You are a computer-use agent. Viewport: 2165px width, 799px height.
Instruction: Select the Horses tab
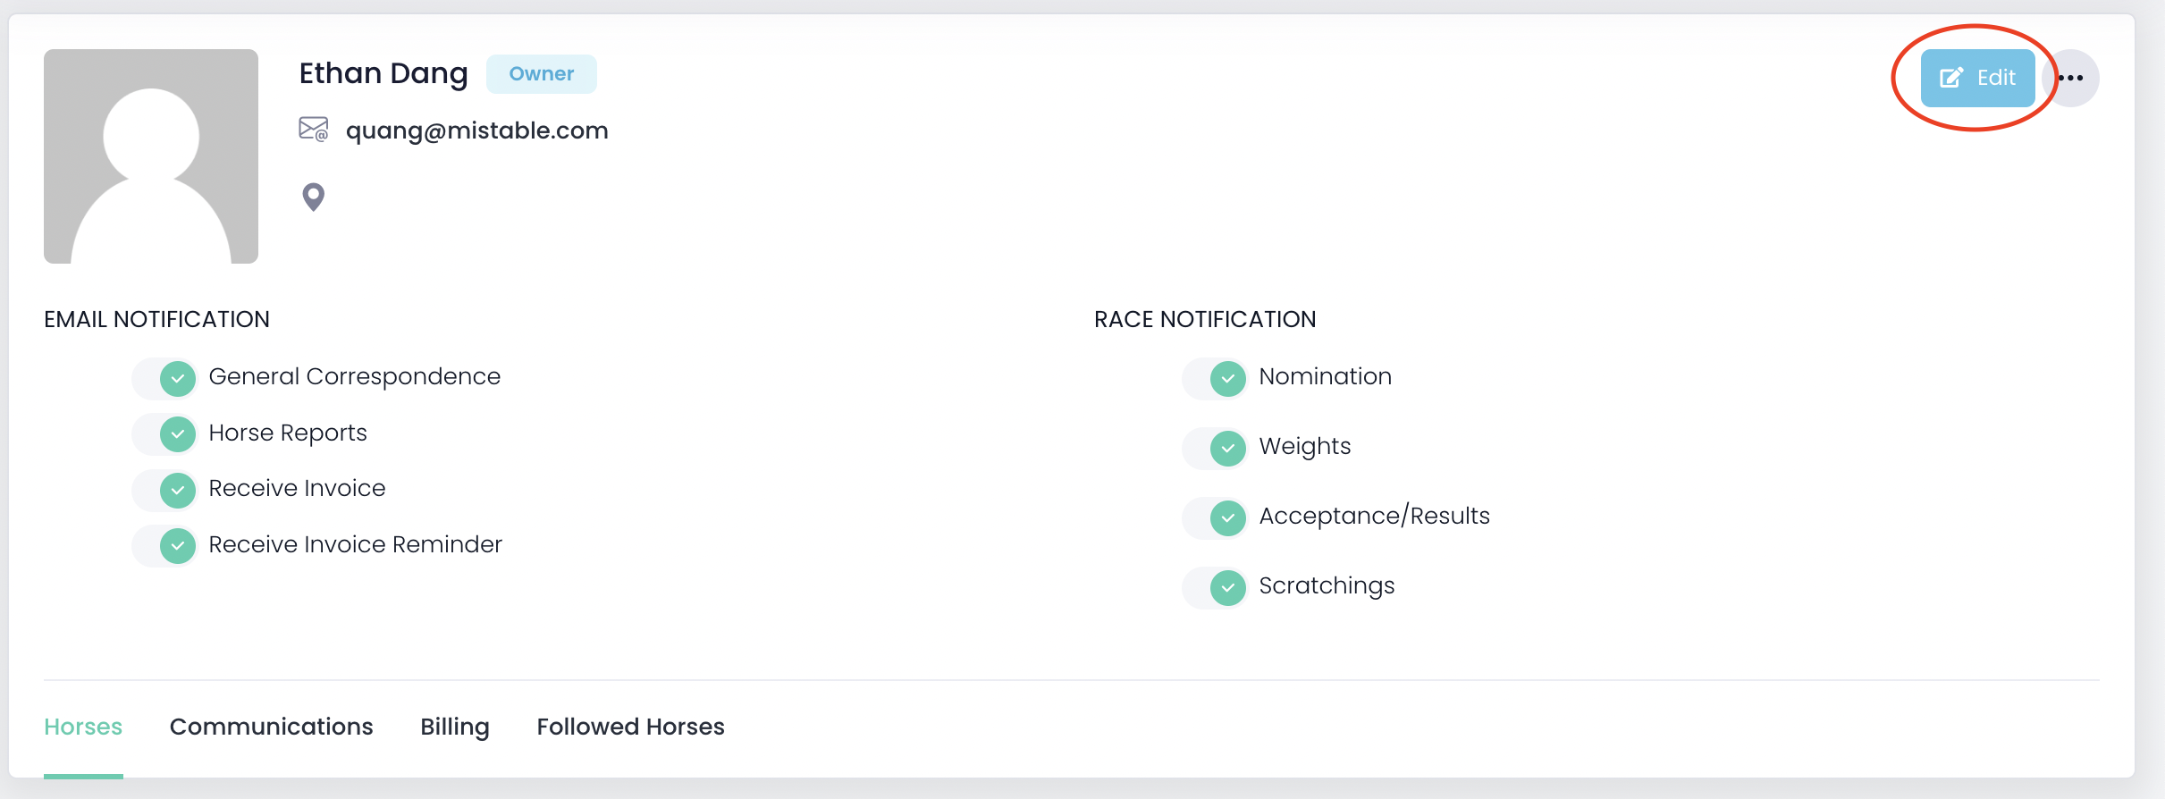[x=83, y=727]
